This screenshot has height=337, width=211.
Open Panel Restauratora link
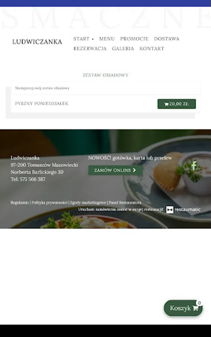[x=125, y=203]
